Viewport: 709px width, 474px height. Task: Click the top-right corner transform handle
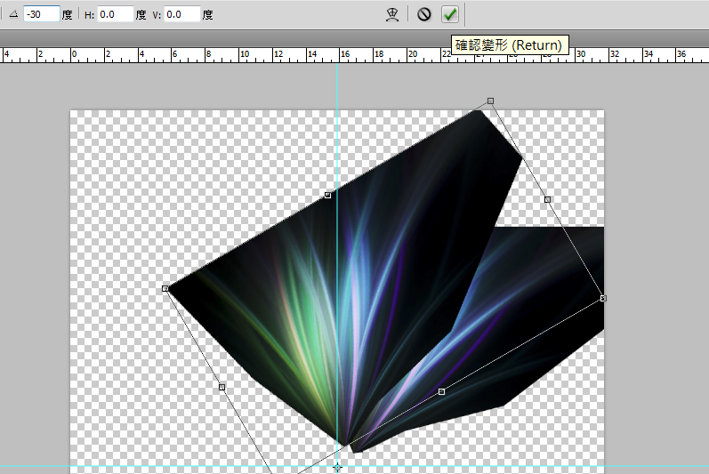pyautogui.click(x=490, y=100)
